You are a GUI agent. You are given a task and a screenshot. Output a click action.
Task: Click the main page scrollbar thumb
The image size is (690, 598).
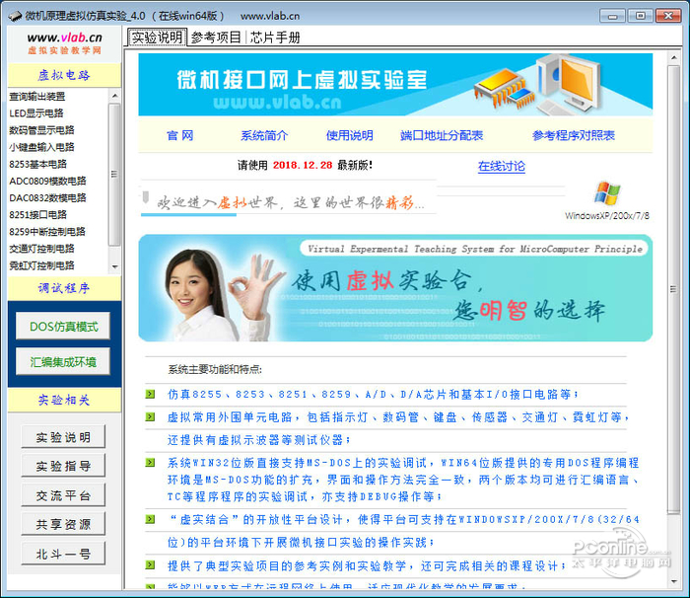(673, 289)
